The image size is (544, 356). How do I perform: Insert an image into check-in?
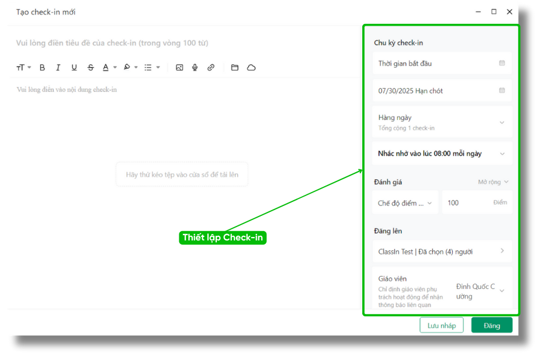pyautogui.click(x=179, y=68)
